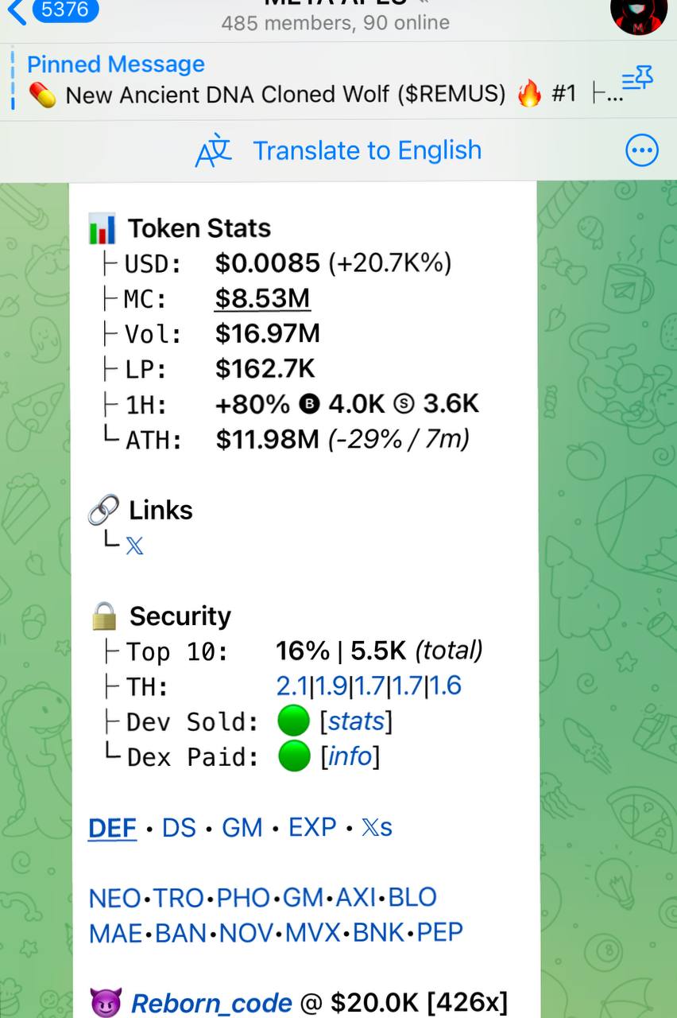Open the pinned messages list icon

(637, 79)
